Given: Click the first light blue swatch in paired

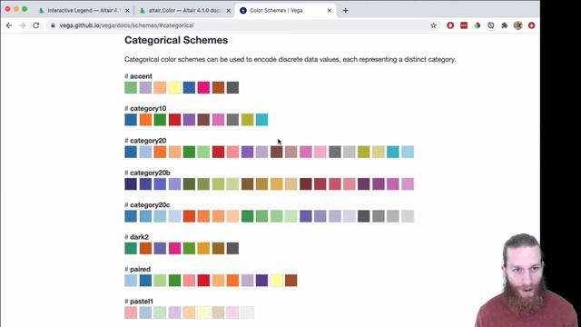Looking at the screenshot, I should 131,281.
